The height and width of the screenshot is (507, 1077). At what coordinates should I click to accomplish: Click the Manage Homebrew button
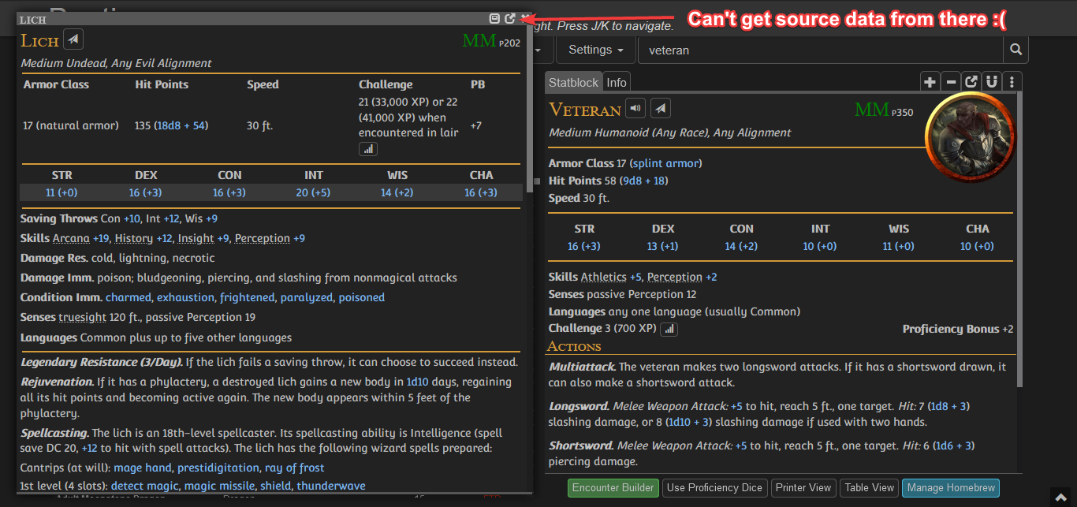950,487
